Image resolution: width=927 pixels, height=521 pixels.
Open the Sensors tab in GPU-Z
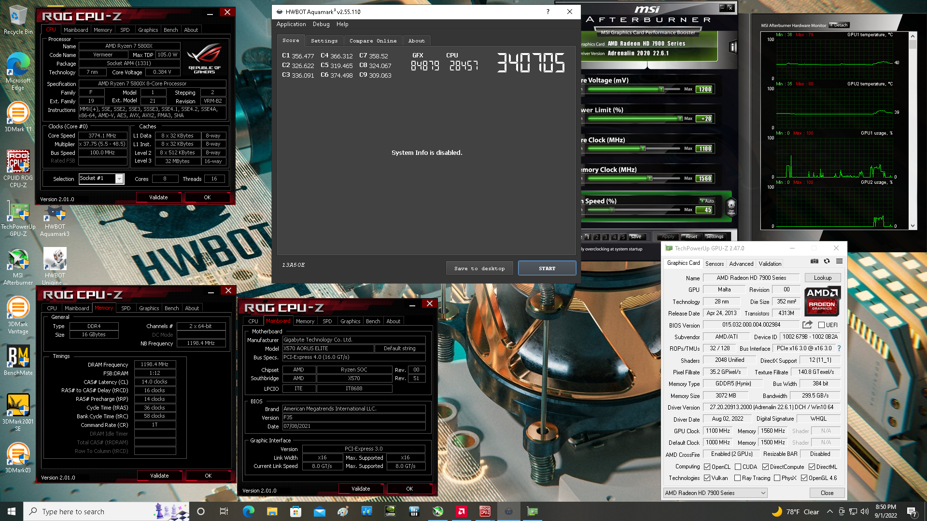pos(714,264)
